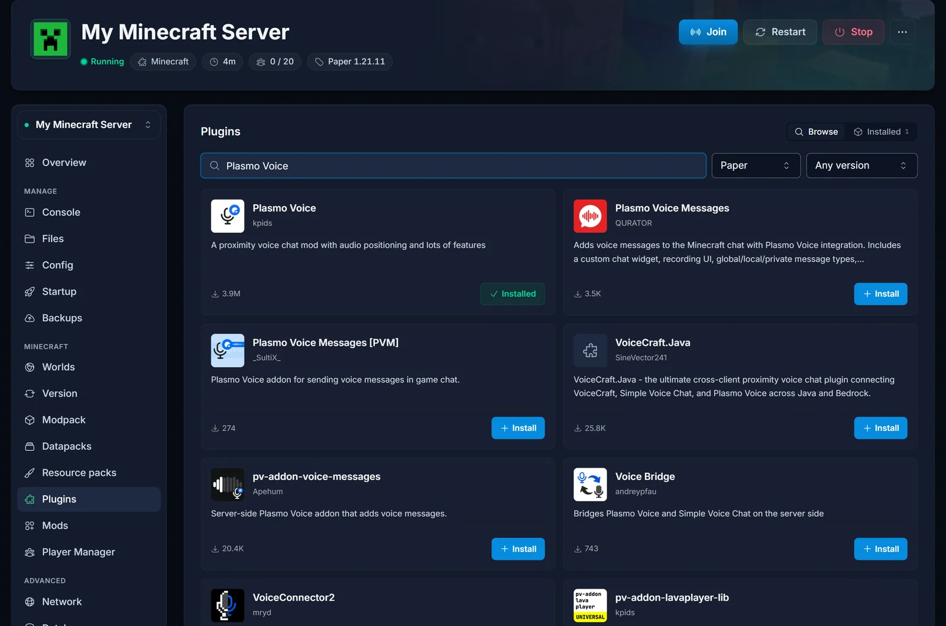Open the Overview page
Screen dimensions: 946x626
pyautogui.click(x=89, y=163)
